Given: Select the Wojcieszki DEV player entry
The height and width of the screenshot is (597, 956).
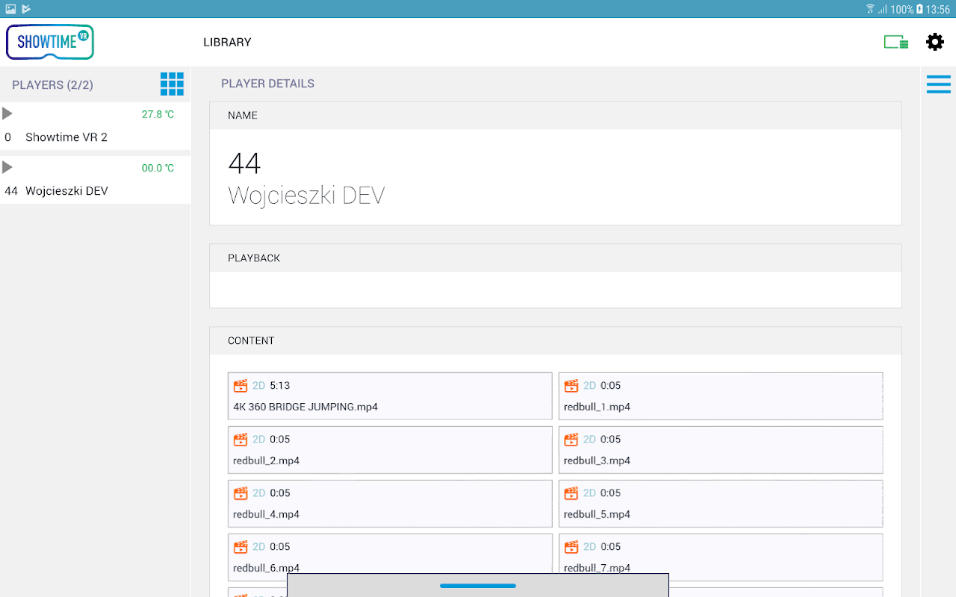Looking at the screenshot, I should pyautogui.click(x=96, y=180).
